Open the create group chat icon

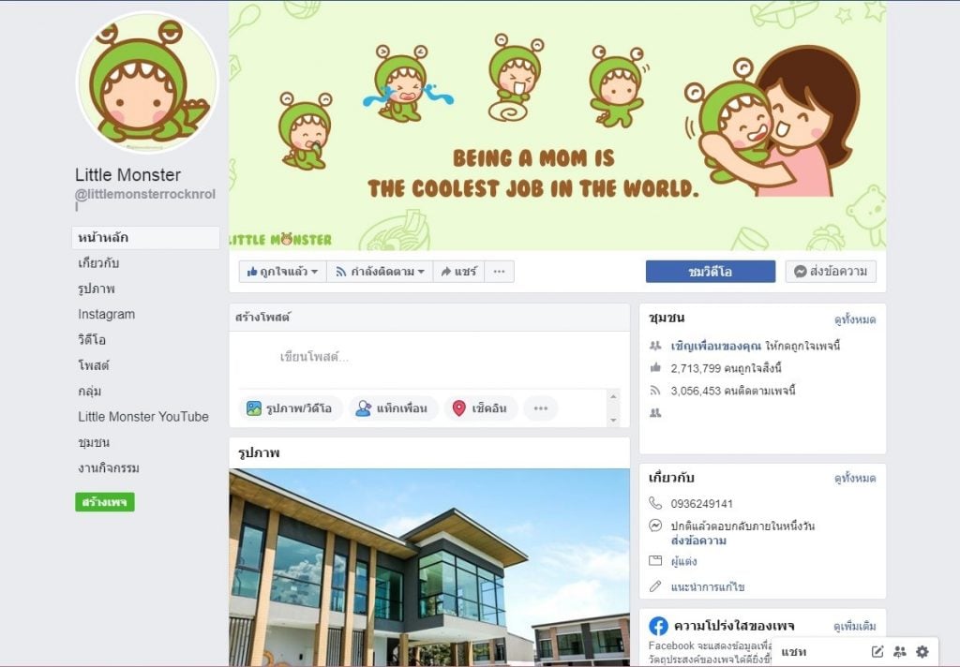(x=899, y=651)
